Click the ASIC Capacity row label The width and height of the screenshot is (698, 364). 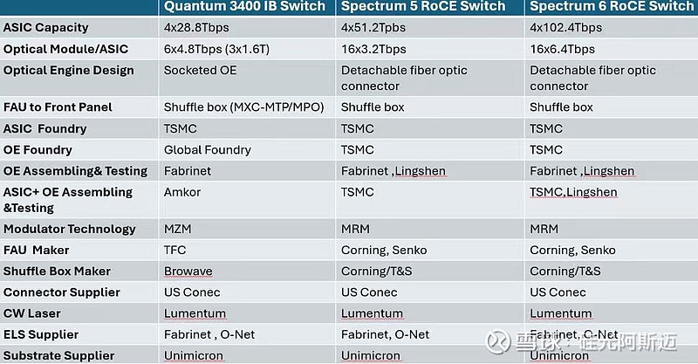46,28
